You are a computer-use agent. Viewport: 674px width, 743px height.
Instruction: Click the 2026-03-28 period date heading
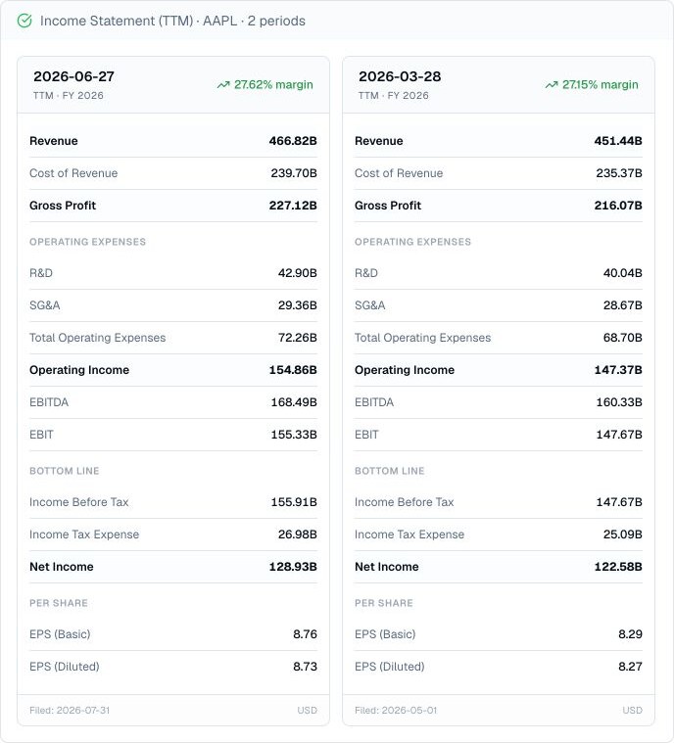pyautogui.click(x=400, y=76)
